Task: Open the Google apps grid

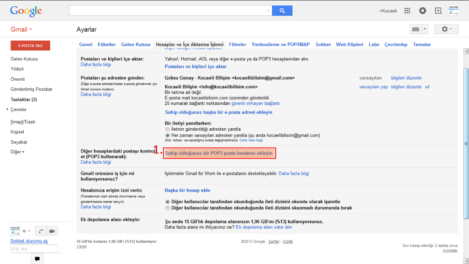Action: pyautogui.click(x=407, y=11)
